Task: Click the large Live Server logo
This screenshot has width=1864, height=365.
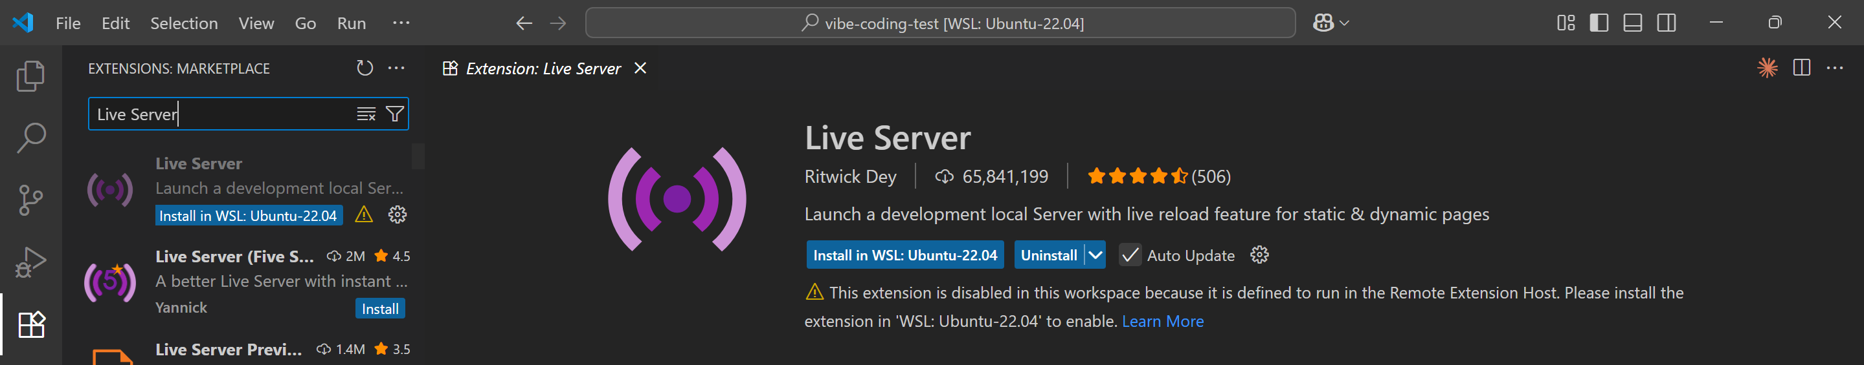Action: click(x=677, y=199)
